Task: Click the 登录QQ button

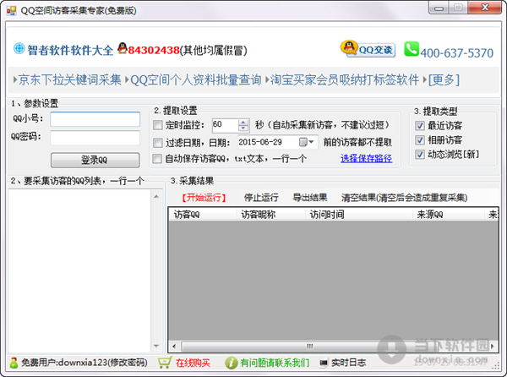Action: tap(95, 160)
